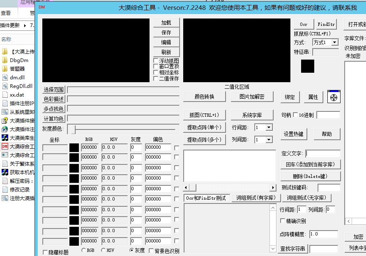Select the DbgDm folder icon in Explorer

(x=5, y=60)
